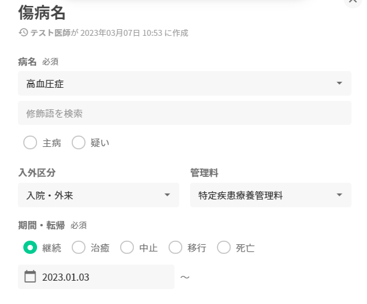Click the arrow beside 入院・外来

point(167,195)
